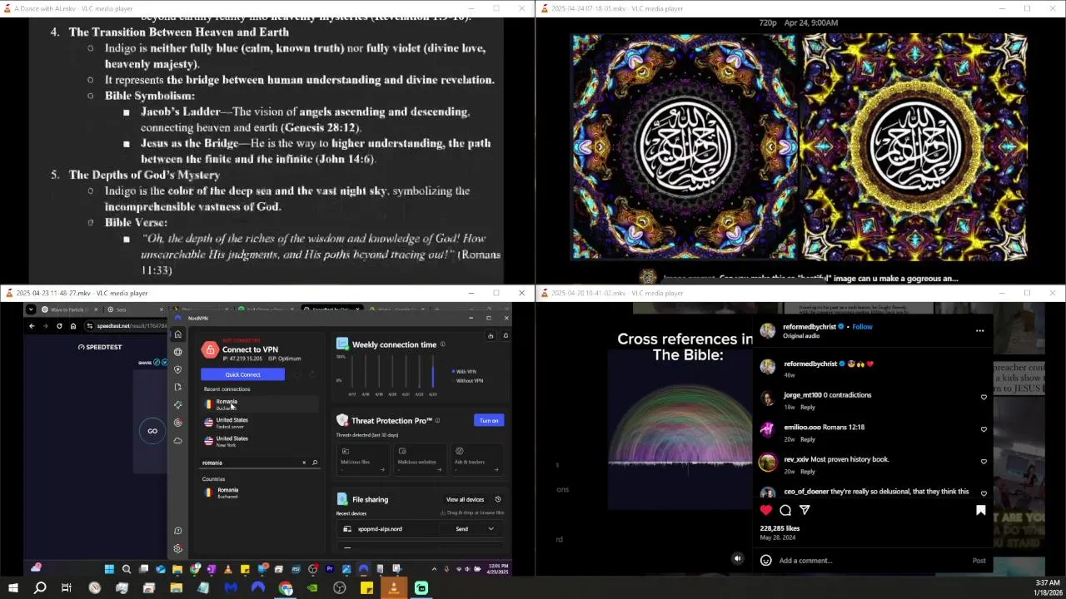Open VLC media player taskbar icon
This screenshot has width=1066, height=599.
click(394, 588)
